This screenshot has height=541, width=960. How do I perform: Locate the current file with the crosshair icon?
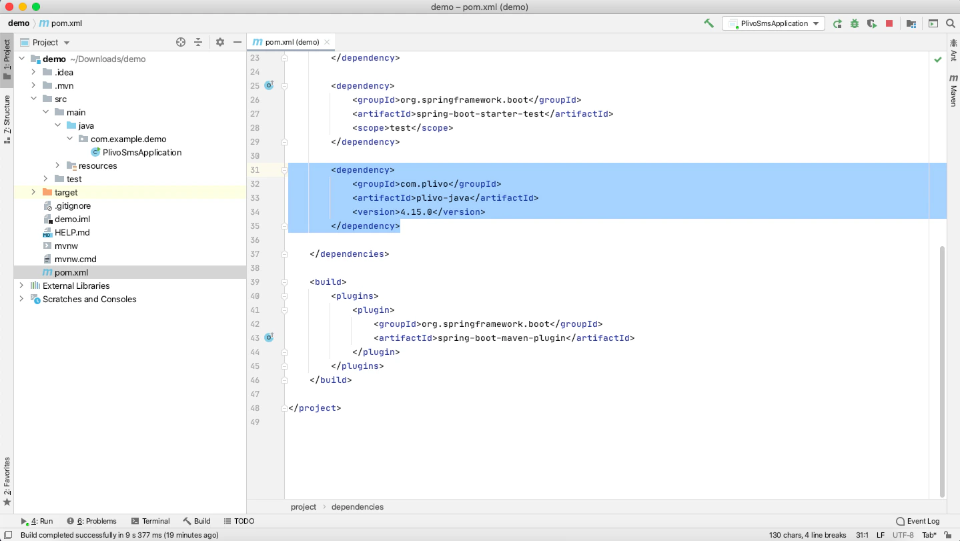coord(180,42)
